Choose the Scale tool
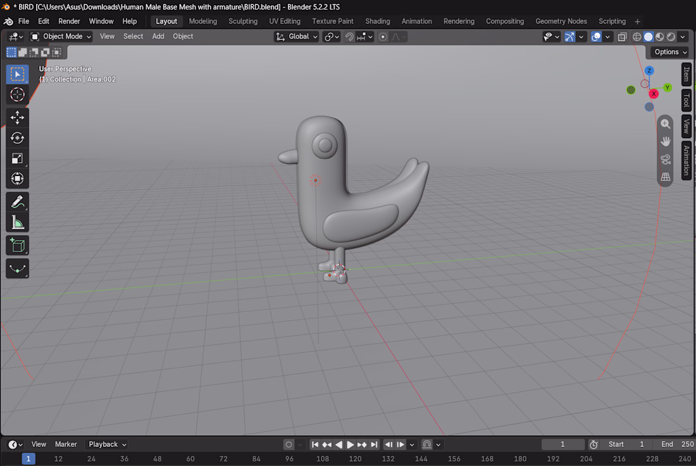This screenshot has width=696, height=466. [x=17, y=158]
